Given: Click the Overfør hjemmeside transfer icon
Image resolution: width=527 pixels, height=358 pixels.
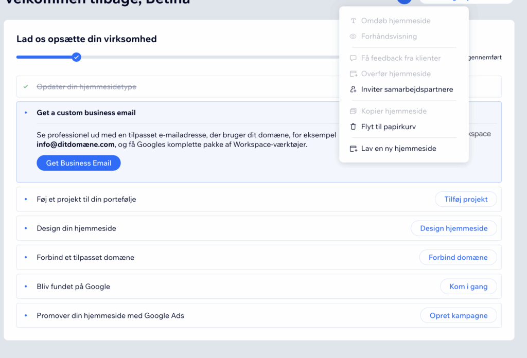Looking at the screenshot, I should coord(353,74).
